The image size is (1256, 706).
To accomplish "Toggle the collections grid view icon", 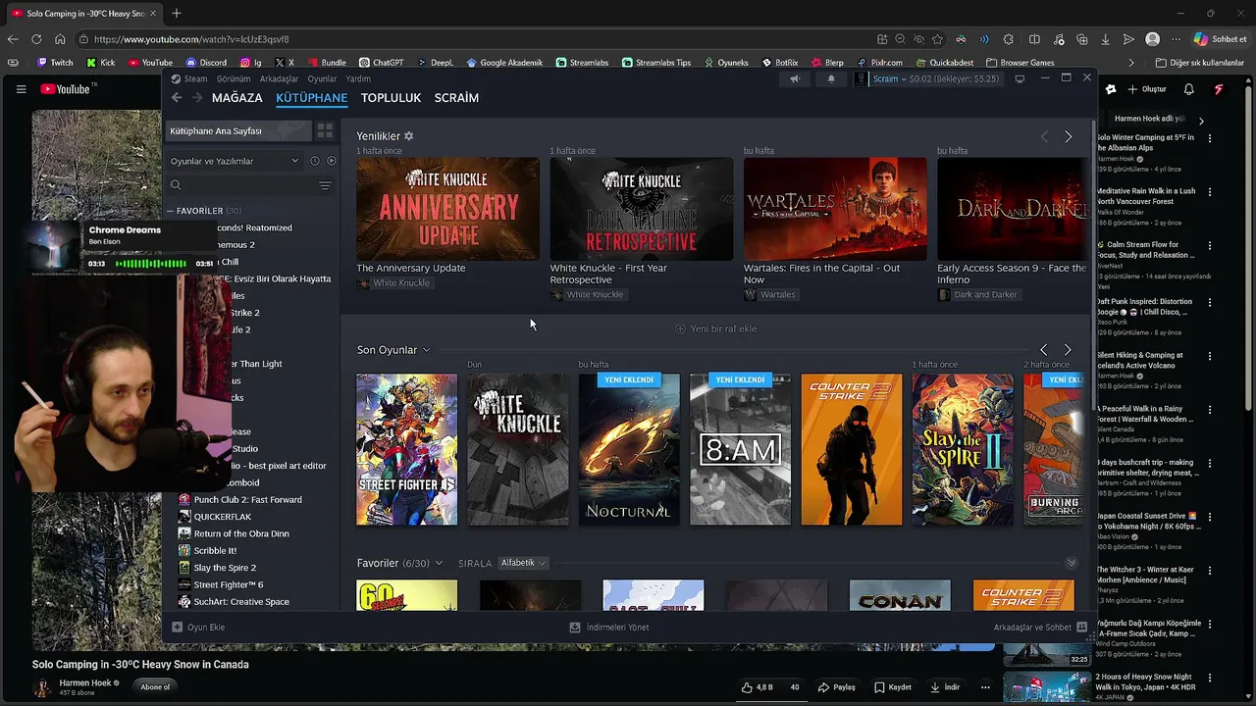I will pos(325,130).
